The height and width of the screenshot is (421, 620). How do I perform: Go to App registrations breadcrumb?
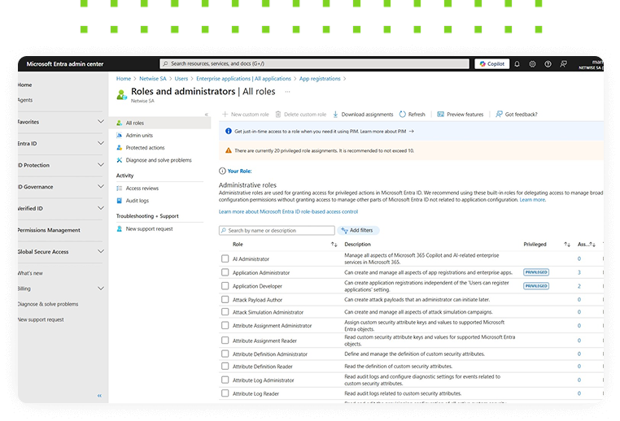(x=320, y=79)
